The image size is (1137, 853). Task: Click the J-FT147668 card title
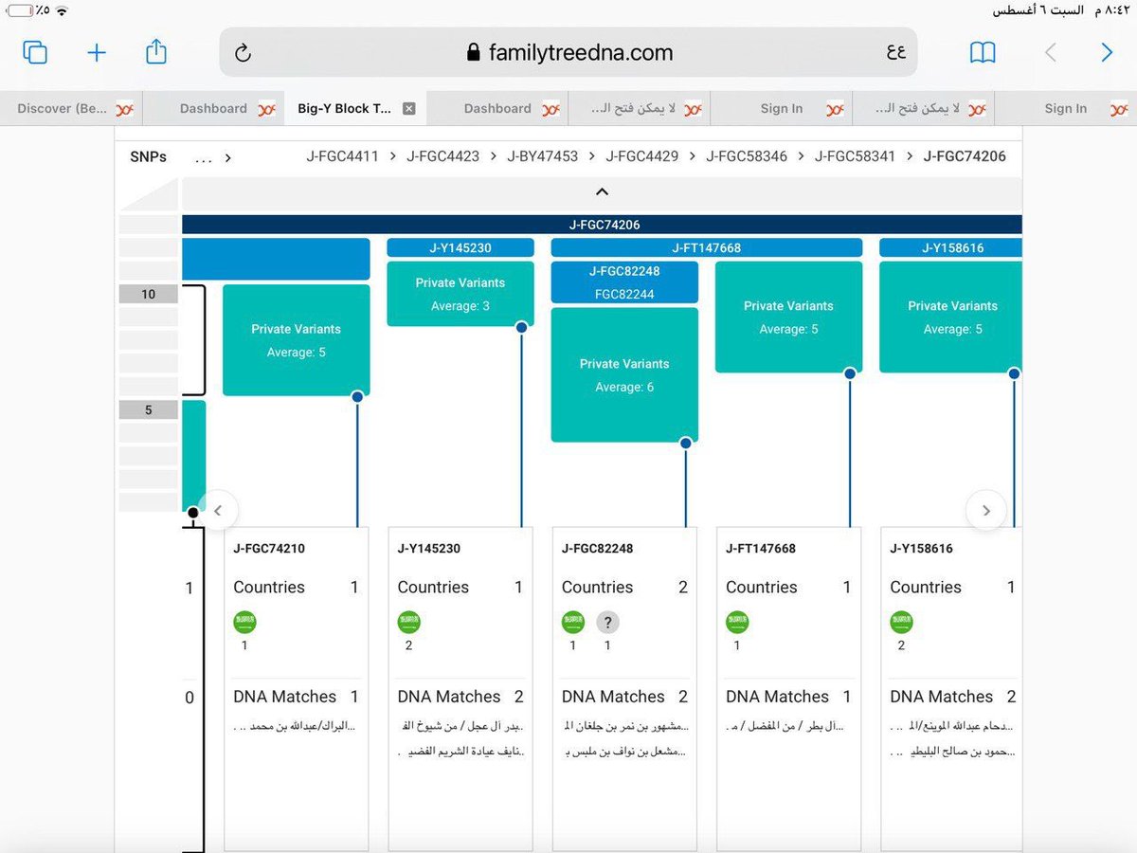point(761,549)
